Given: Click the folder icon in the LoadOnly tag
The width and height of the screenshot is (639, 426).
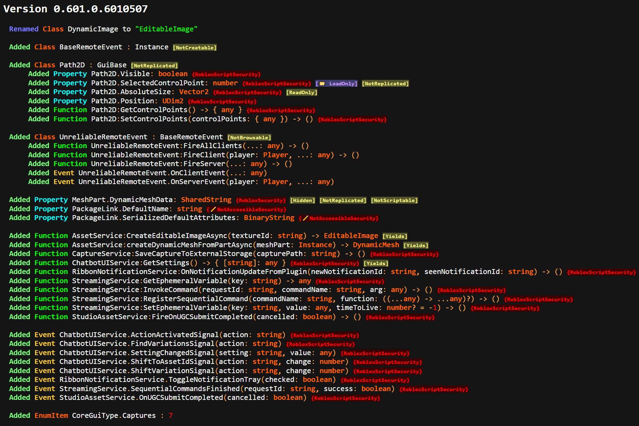Looking at the screenshot, I should (322, 84).
